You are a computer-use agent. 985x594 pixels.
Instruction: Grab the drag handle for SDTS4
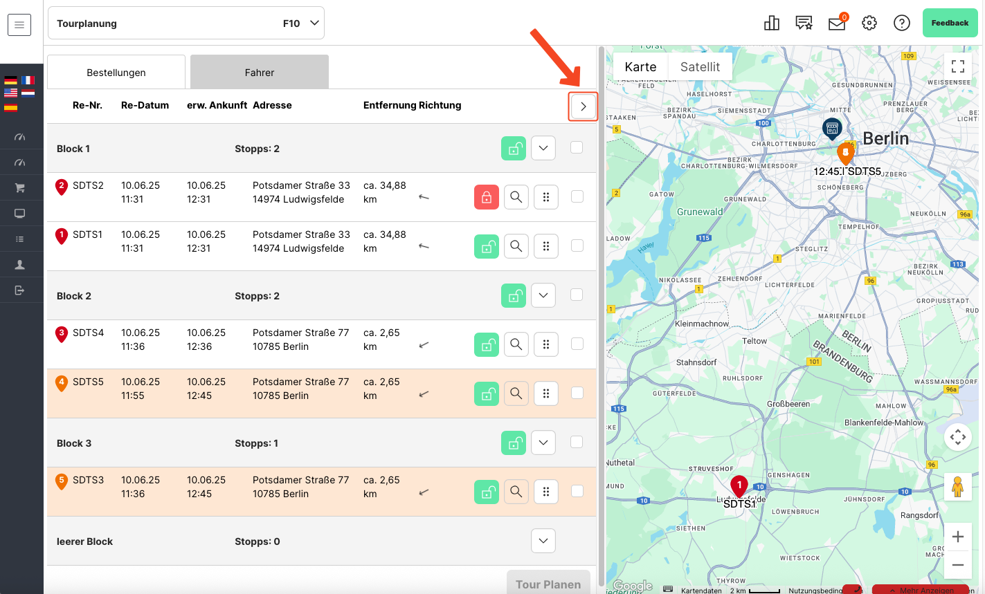click(546, 344)
